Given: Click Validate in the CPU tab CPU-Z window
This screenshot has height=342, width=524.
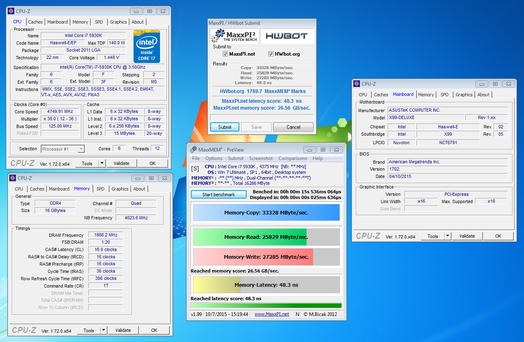Looking at the screenshot, I should pos(121,164).
